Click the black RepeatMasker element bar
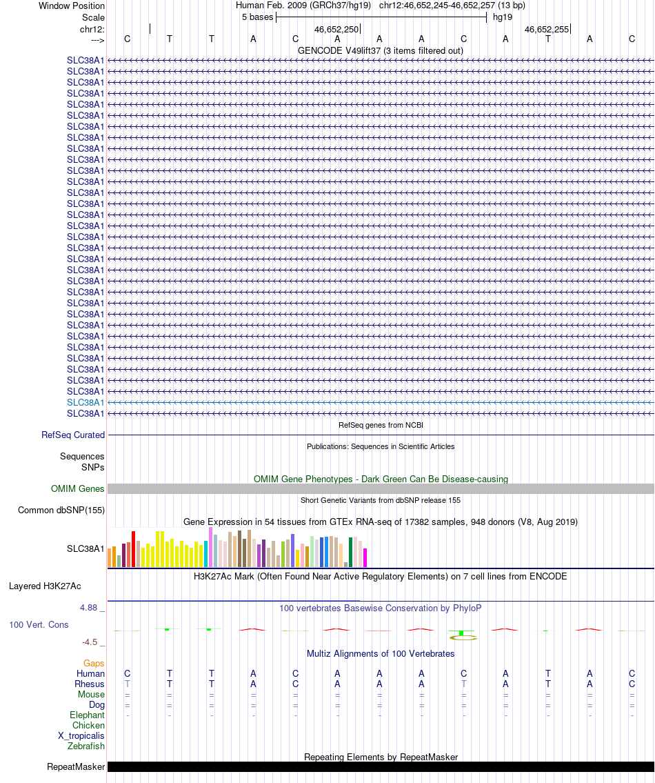The height and width of the screenshot is (783, 655). coord(381,766)
